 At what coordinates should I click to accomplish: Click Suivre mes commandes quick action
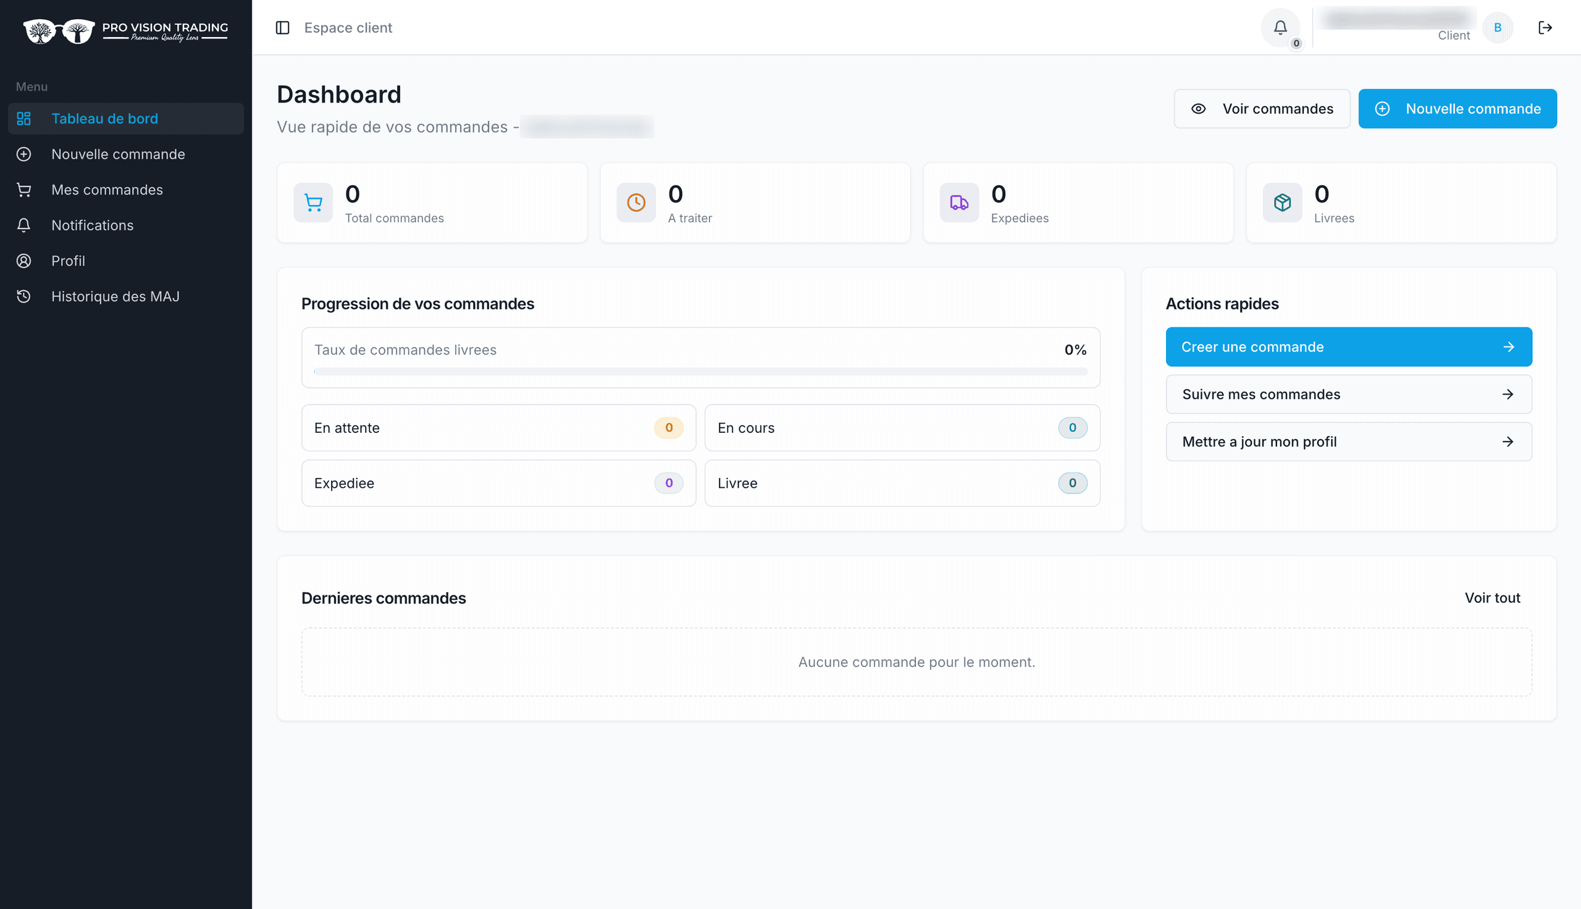pos(1349,395)
